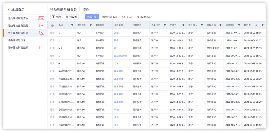Click the 待处理的阶段任务 page title
This screenshot has height=132, width=269.
pos(64,10)
